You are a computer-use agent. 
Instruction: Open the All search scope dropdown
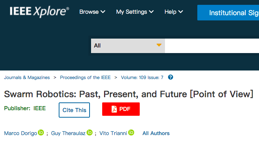click(128, 46)
